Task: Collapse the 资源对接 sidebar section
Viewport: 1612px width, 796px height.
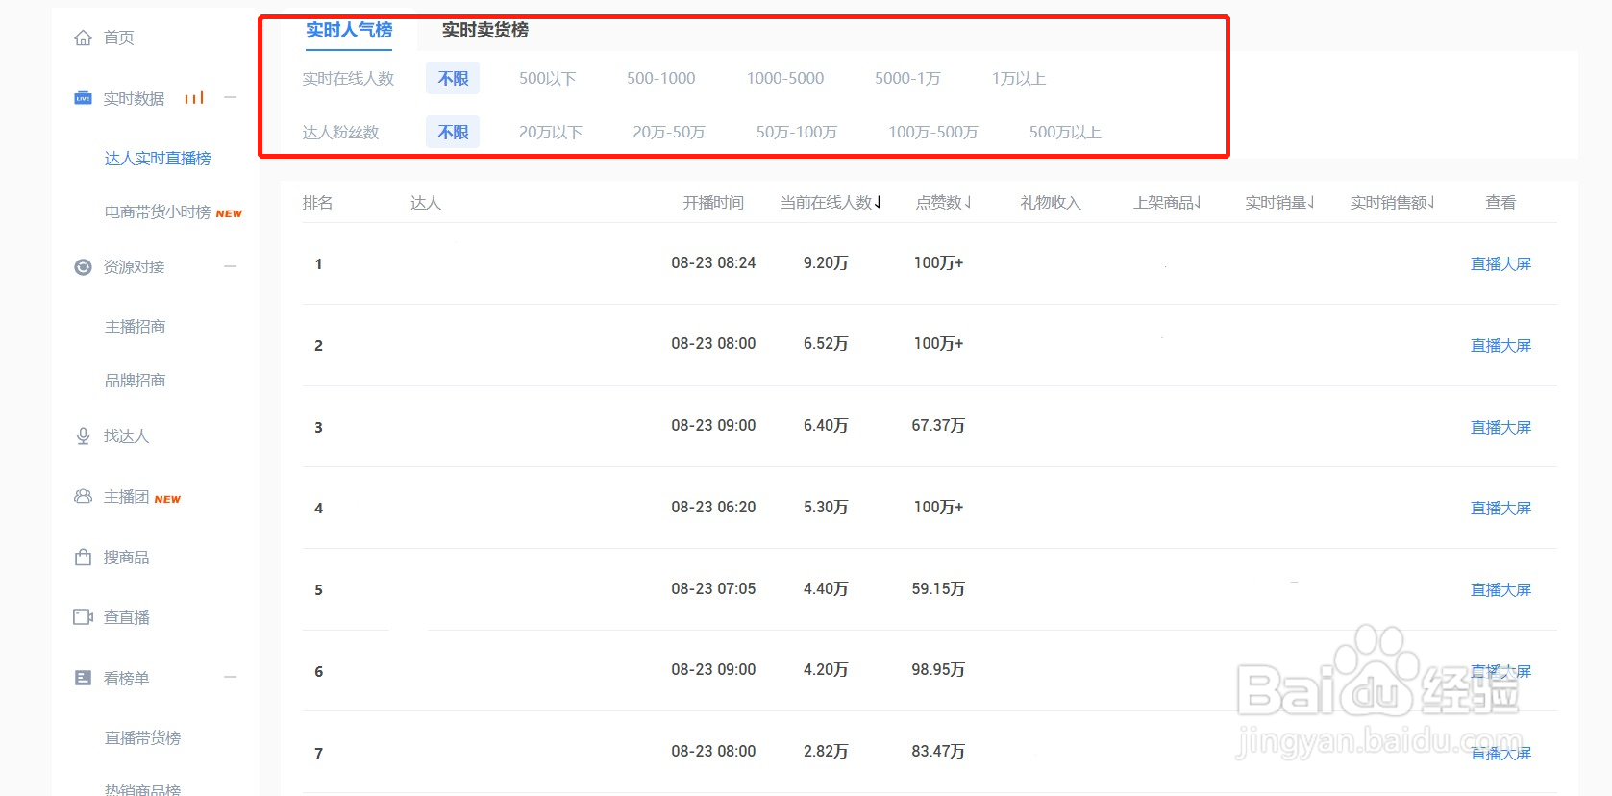Action: [231, 266]
